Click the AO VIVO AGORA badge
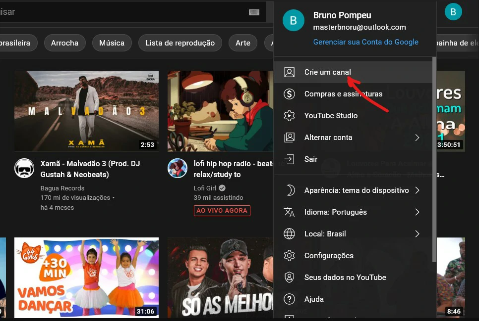Viewport: 479px width, 321px height. (x=222, y=211)
